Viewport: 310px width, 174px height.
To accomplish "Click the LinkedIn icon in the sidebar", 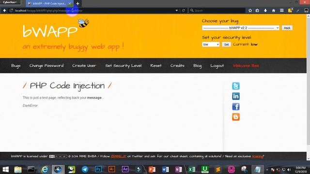I will pos(236,96).
